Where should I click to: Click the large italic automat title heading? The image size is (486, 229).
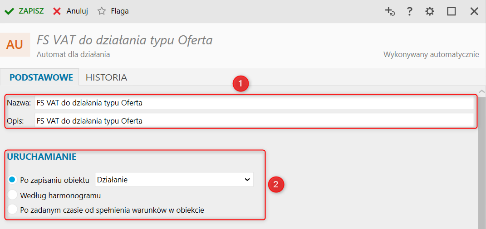[124, 41]
